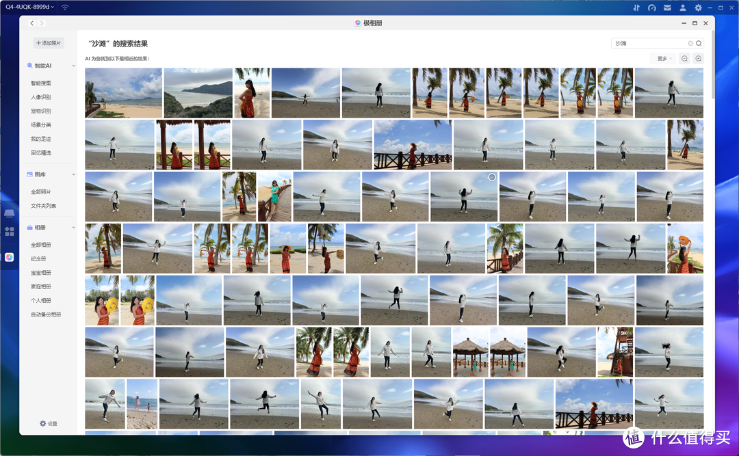Collapse the 图库 sidebar section
739x456 pixels.
tap(73, 174)
